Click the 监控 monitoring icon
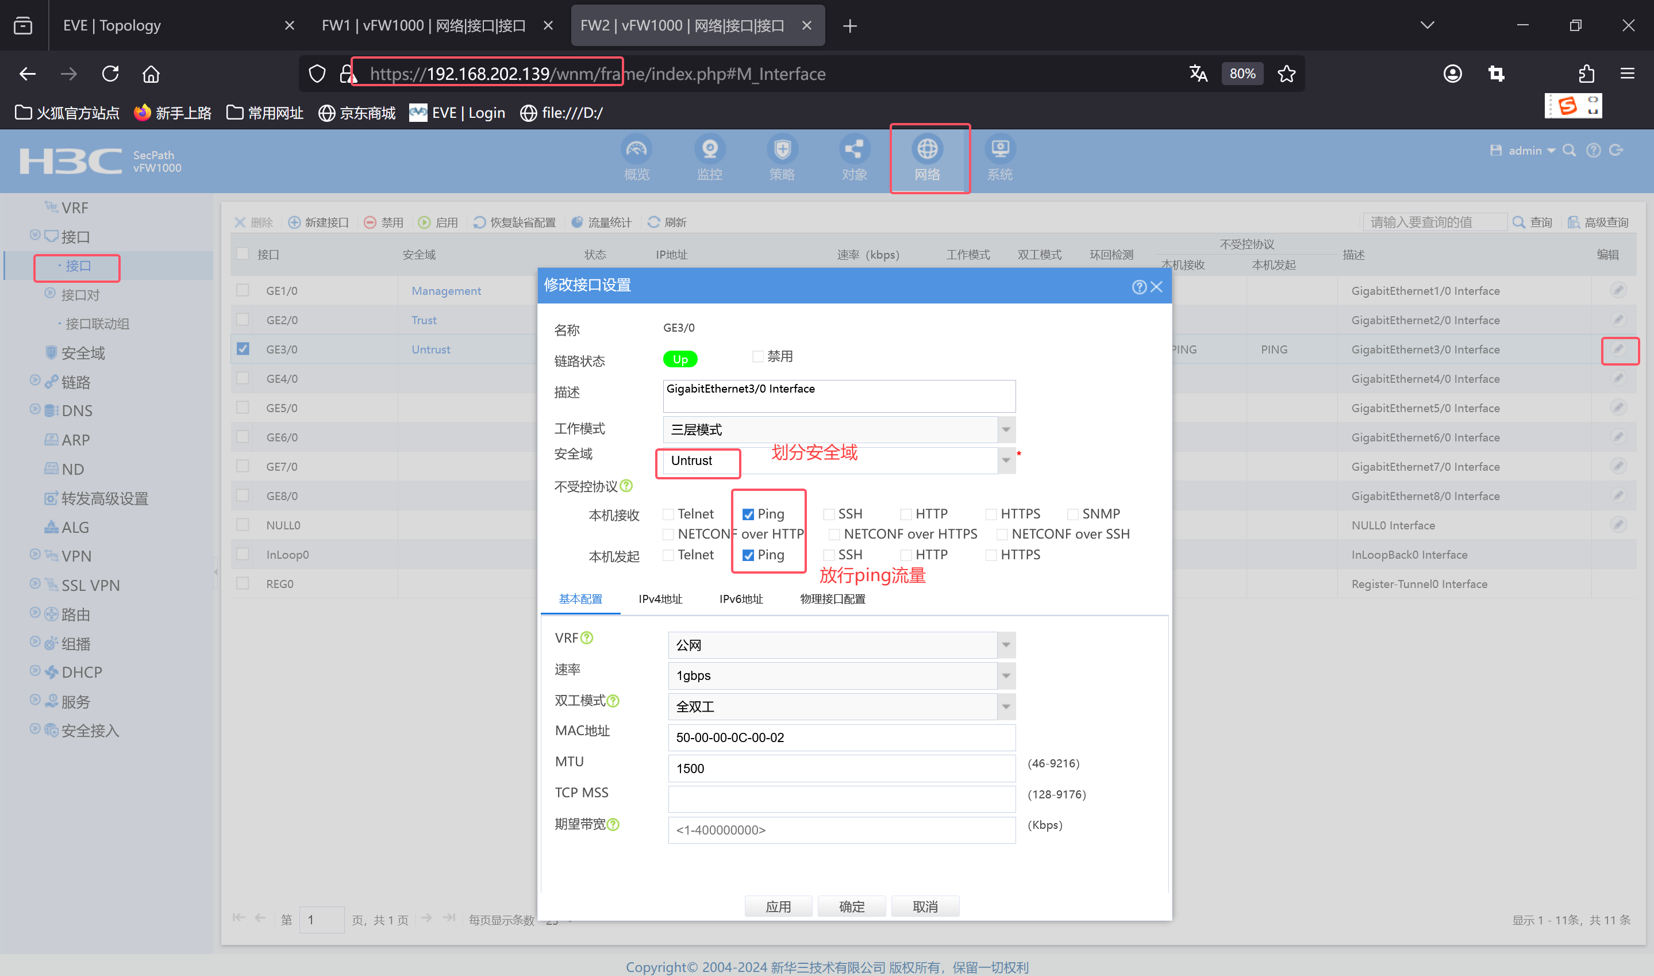The image size is (1654, 976). (x=709, y=150)
